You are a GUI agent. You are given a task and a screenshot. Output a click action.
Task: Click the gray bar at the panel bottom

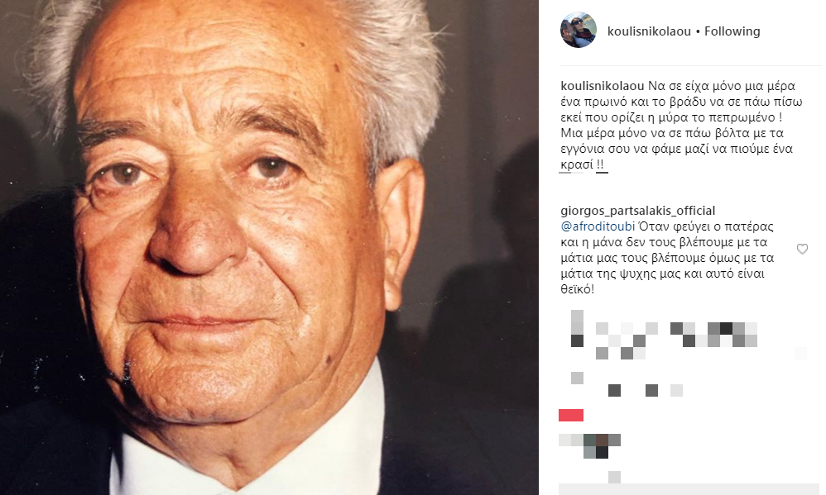[689, 489]
